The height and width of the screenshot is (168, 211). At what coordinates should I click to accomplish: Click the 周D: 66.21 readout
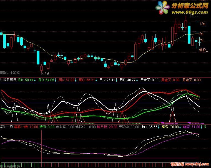click(87, 80)
